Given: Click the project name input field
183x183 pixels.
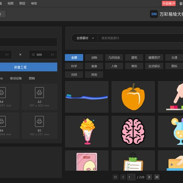Looking at the screenshot, I should point(28,42).
